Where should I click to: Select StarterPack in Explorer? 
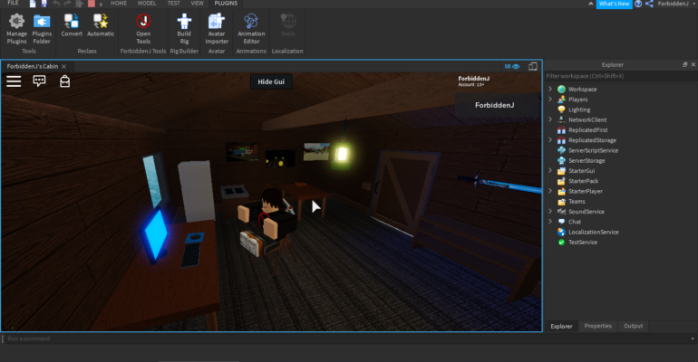point(583,181)
